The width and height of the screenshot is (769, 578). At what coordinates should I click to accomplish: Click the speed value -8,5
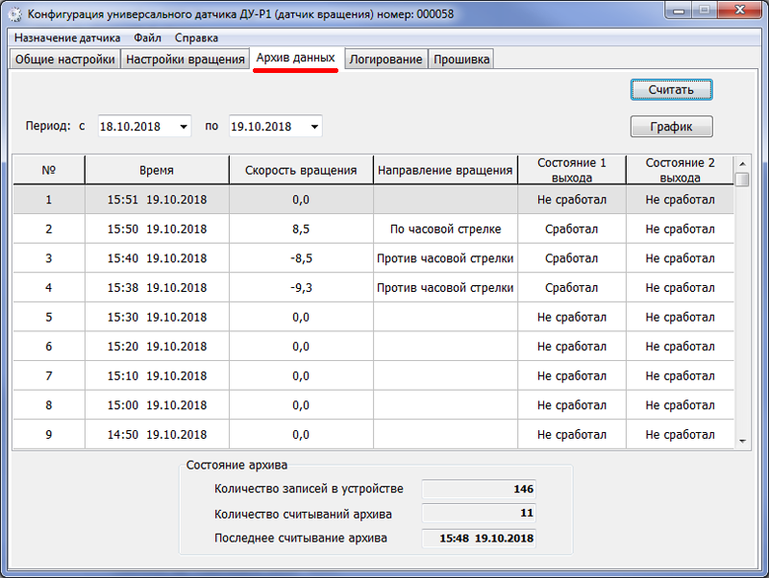[x=301, y=258]
